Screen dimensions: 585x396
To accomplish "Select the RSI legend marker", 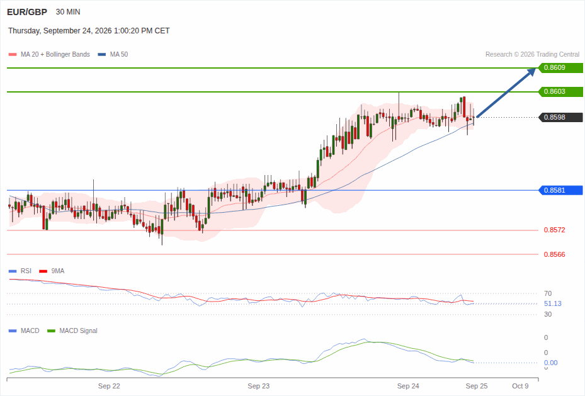I will pos(13,271).
